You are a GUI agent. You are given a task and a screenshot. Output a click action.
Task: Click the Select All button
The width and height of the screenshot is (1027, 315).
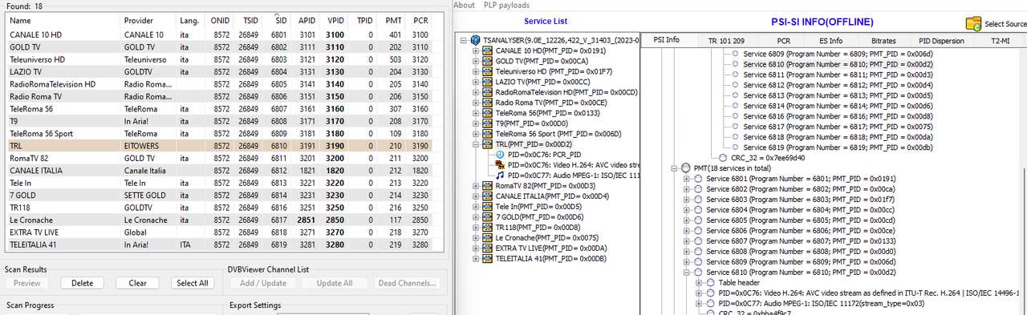pos(193,283)
